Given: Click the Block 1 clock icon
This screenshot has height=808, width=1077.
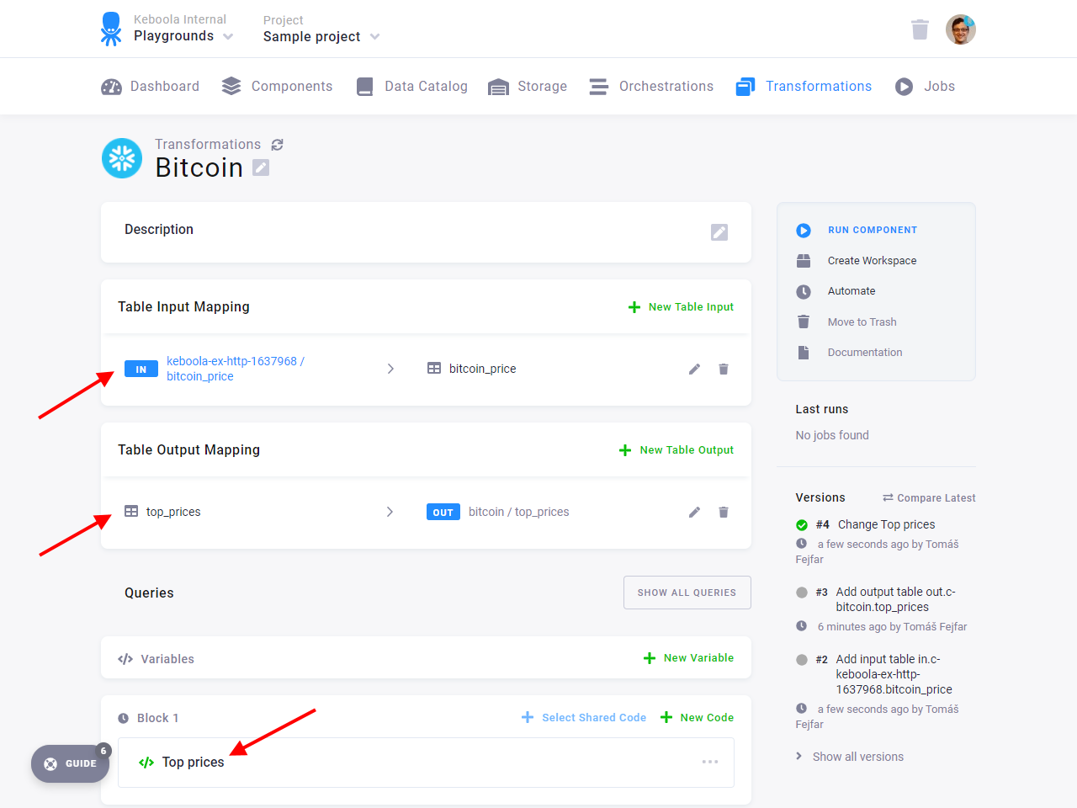Looking at the screenshot, I should [123, 718].
